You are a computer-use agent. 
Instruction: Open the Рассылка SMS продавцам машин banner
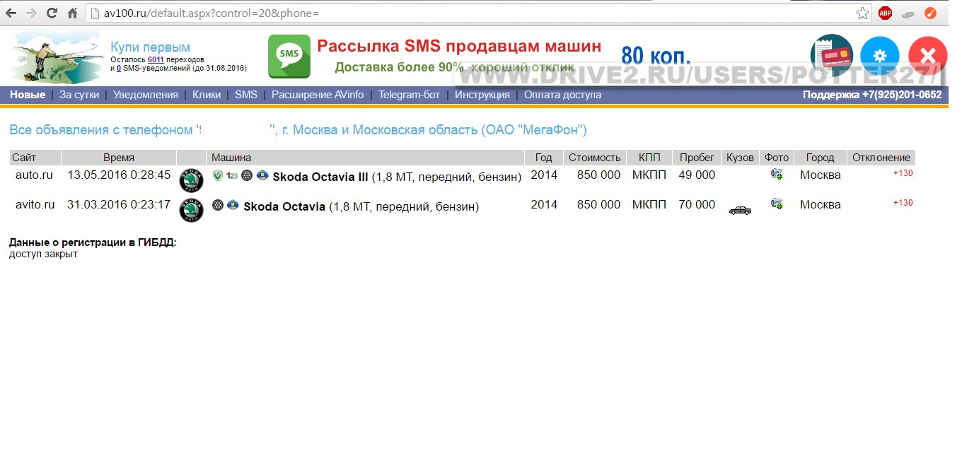459,47
